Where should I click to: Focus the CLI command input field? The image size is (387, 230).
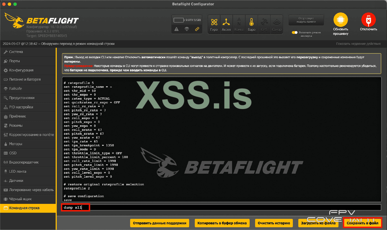coord(221,207)
